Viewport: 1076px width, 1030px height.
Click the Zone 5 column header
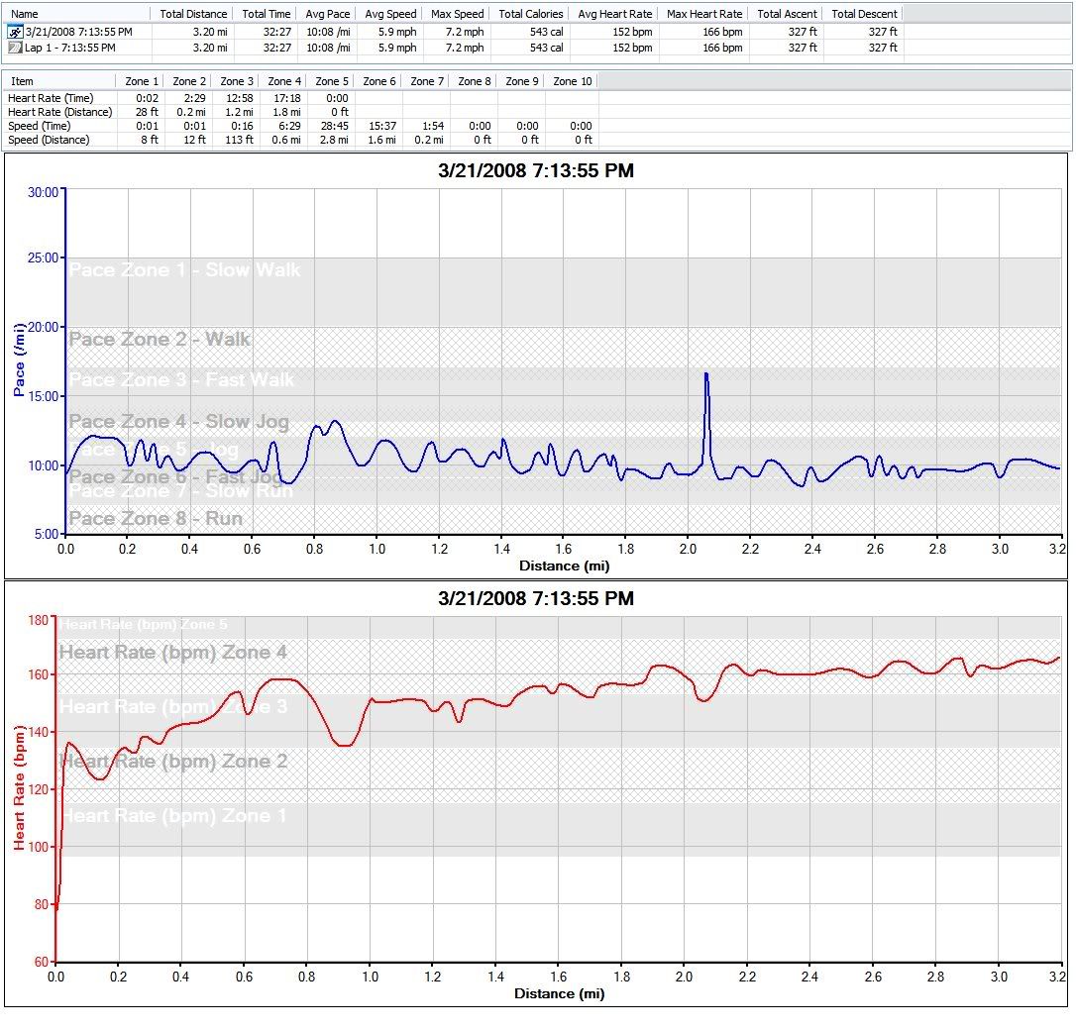pos(332,81)
